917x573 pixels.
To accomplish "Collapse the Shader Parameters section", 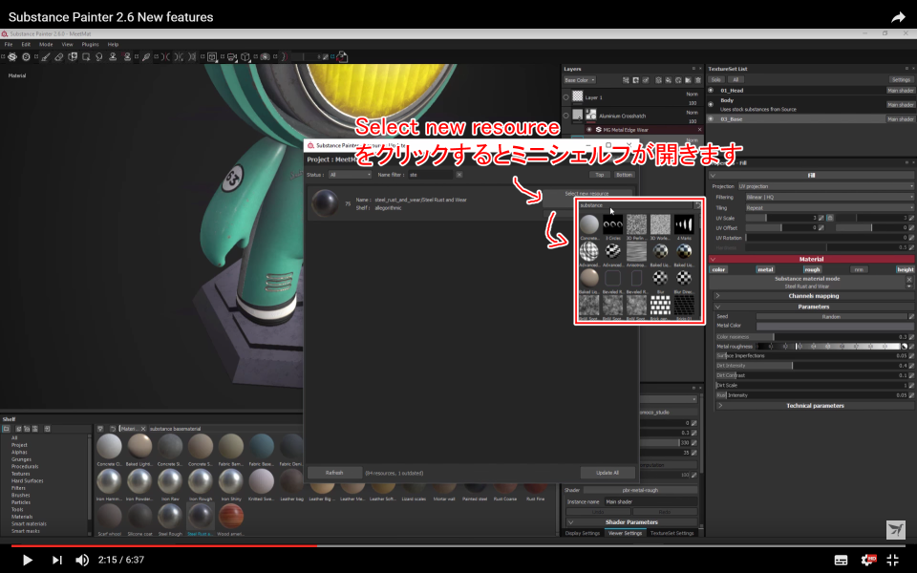I will click(x=631, y=522).
